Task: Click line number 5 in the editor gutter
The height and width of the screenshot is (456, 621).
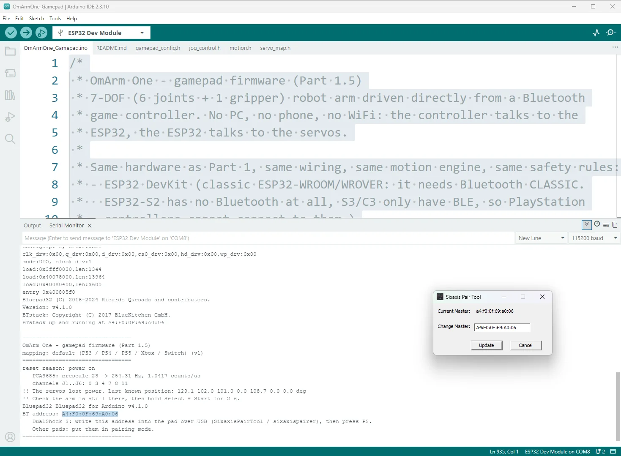Action: coord(55,133)
